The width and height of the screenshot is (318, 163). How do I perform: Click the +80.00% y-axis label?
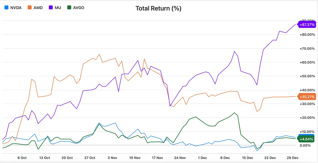point(307,35)
